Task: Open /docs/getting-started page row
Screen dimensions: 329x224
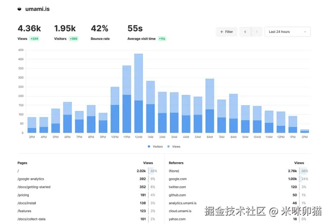Action: tap(87, 187)
